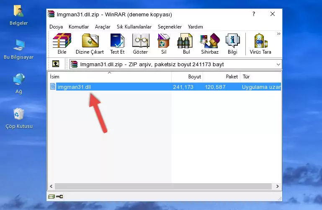Open the Komutlar menu

(79, 27)
